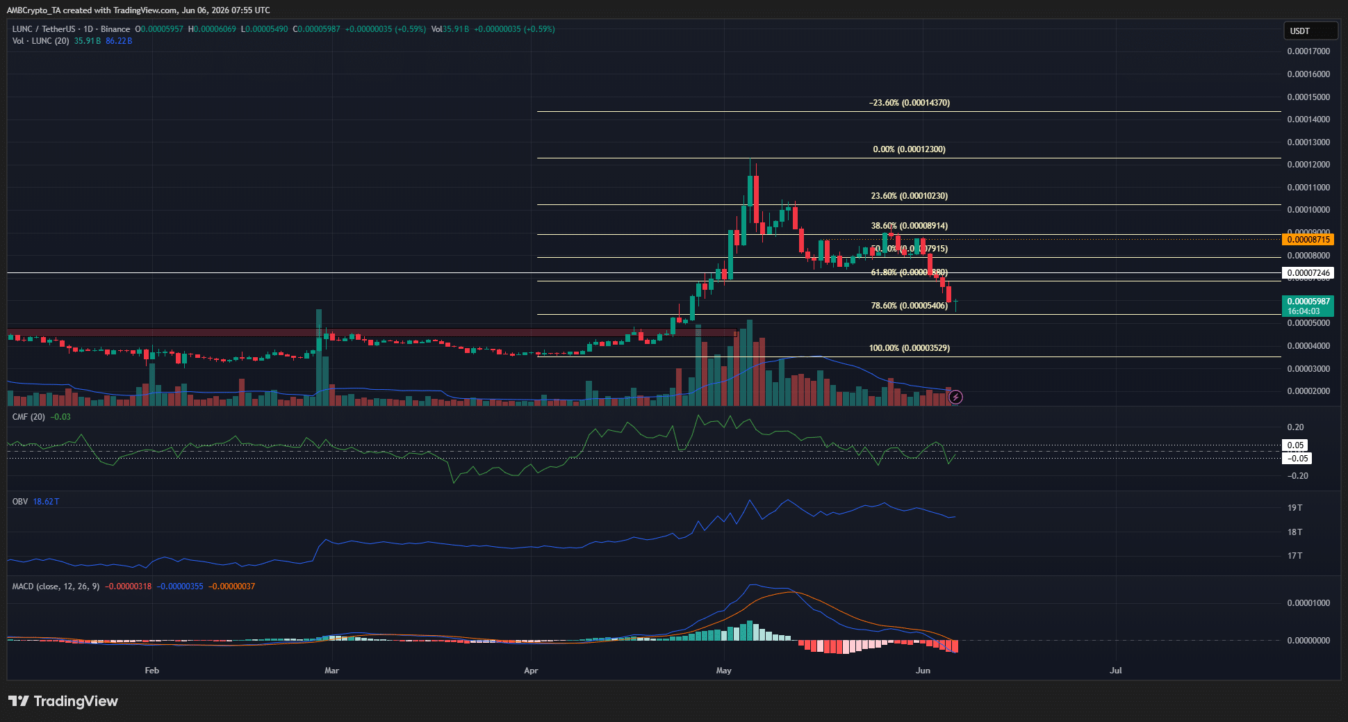Image resolution: width=1348 pixels, height=722 pixels.
Task: Click the Binance exchange label in header
Action: [115, 29]
